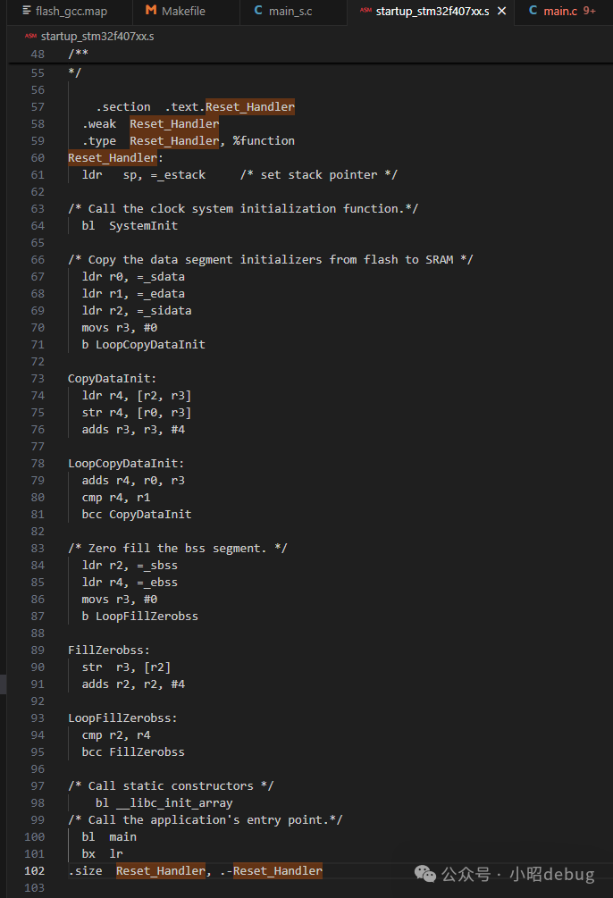The height and width of the screenshot is (898, 613).
Task: Click the file icon on the flash_gcc.map tab
Action: click(x=27, y=12)
